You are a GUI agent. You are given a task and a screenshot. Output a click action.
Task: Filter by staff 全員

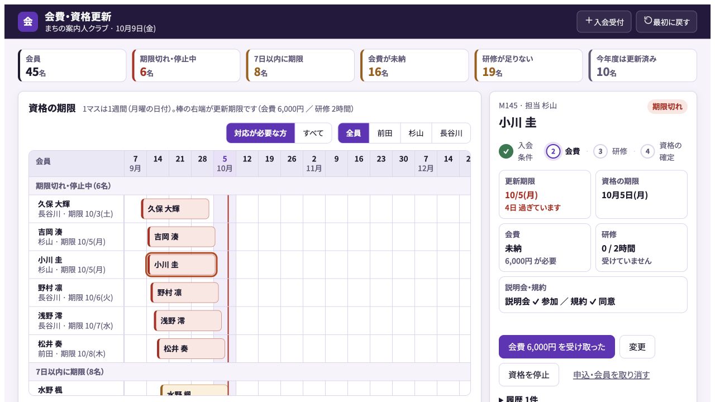pyautogui.click(x=354, y=133)
